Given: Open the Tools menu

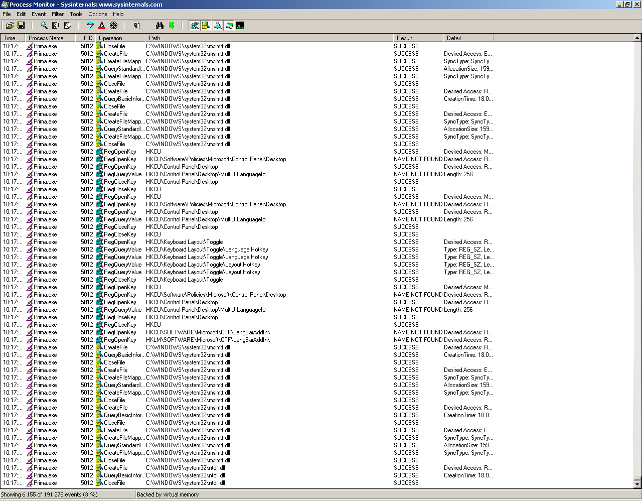Looking at the screenshot, I should [x=76, y=14].
